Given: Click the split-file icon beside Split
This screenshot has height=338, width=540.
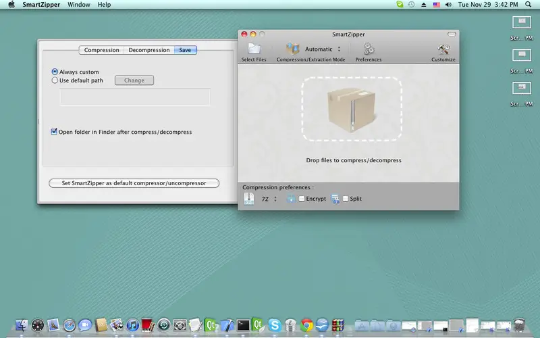Looking at the screenshot, I should coord(335,199).
